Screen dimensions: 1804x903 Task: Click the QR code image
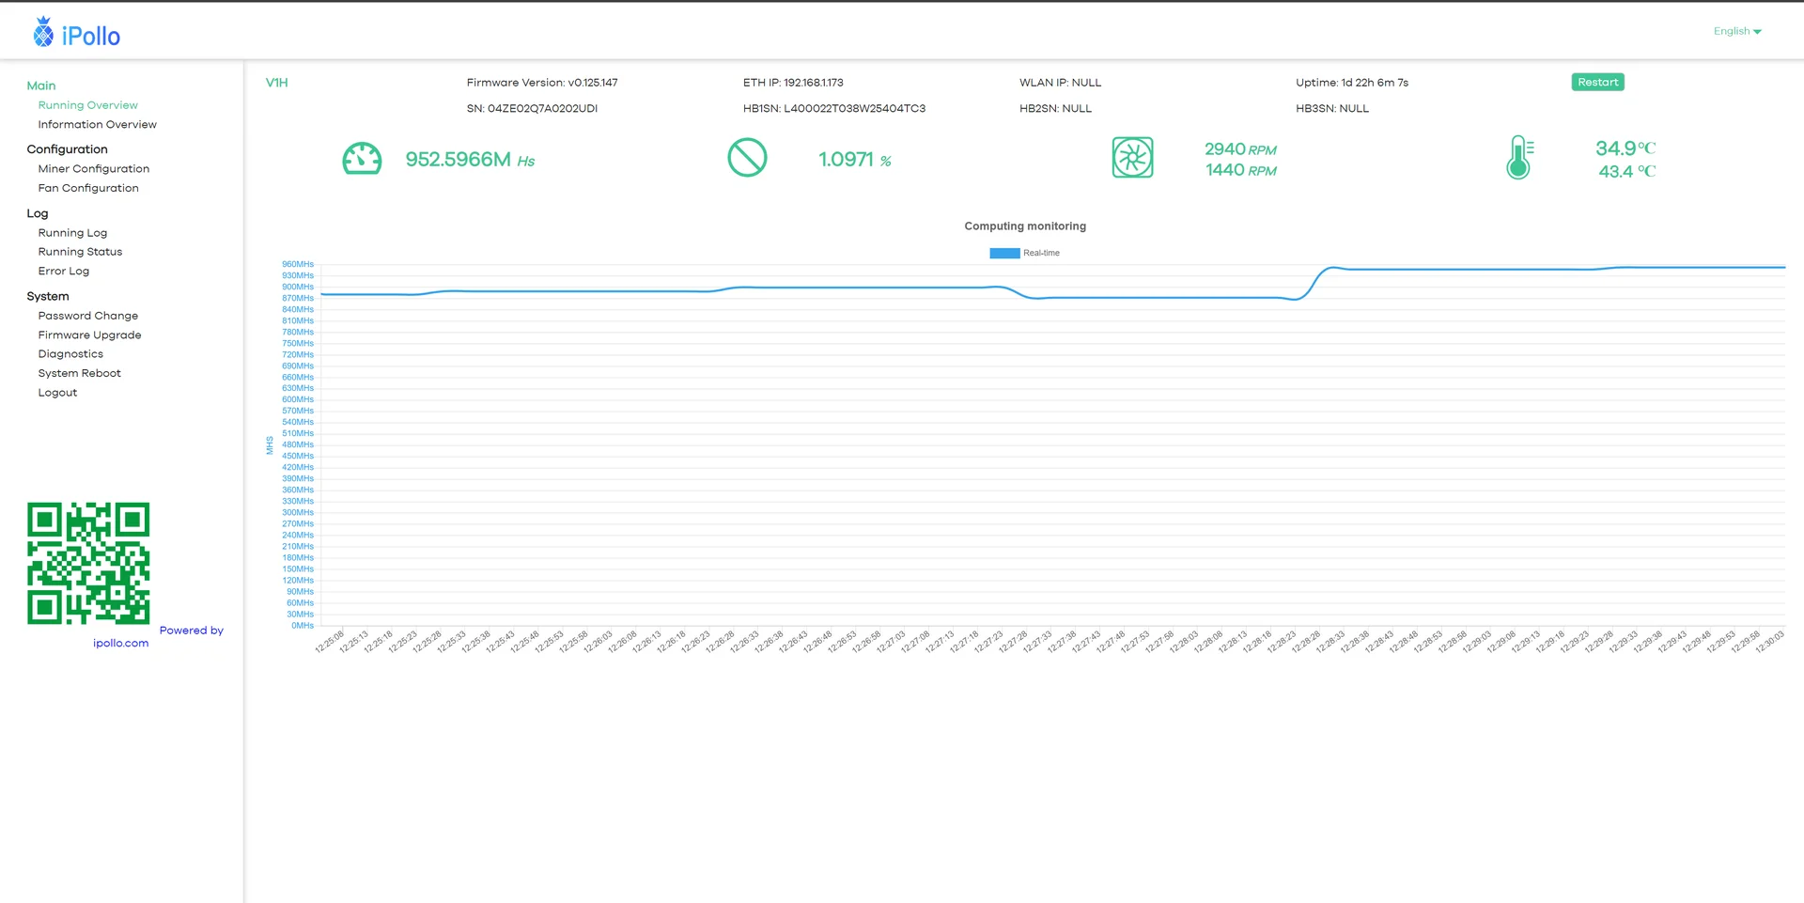pyautogui.click(x=88, y=563)
